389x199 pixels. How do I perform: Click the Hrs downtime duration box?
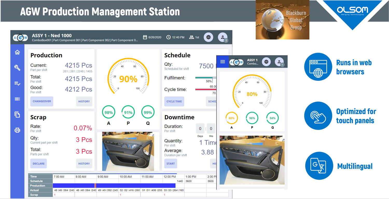coord(211,128)
